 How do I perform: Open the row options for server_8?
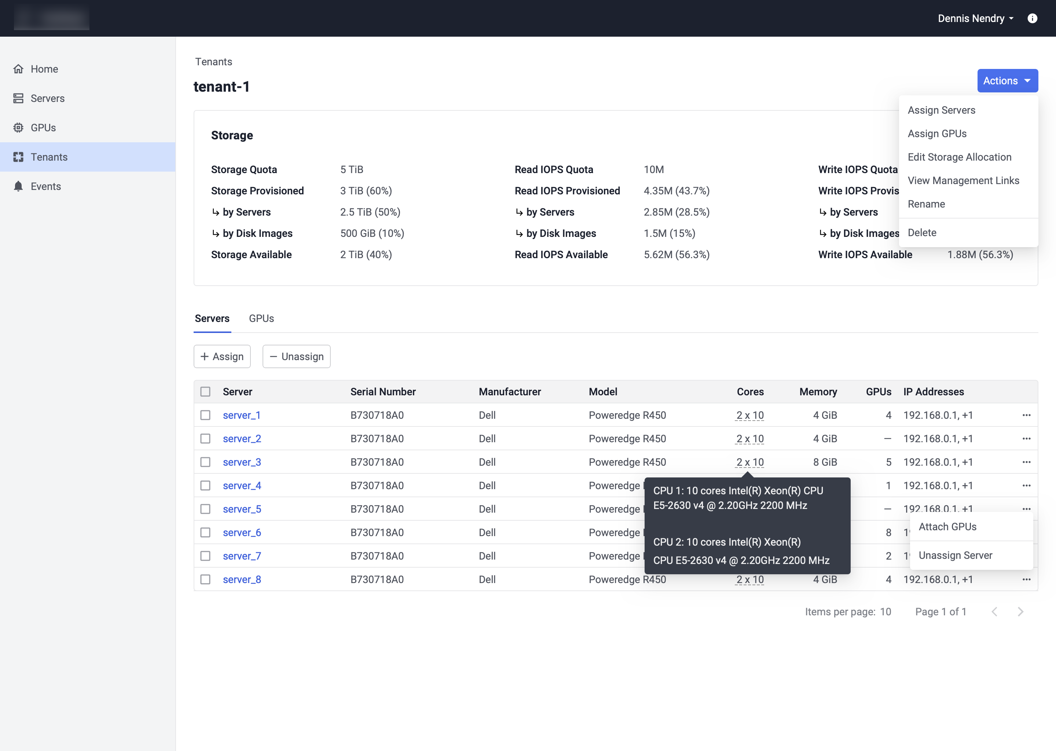(x=1026, y=579)
